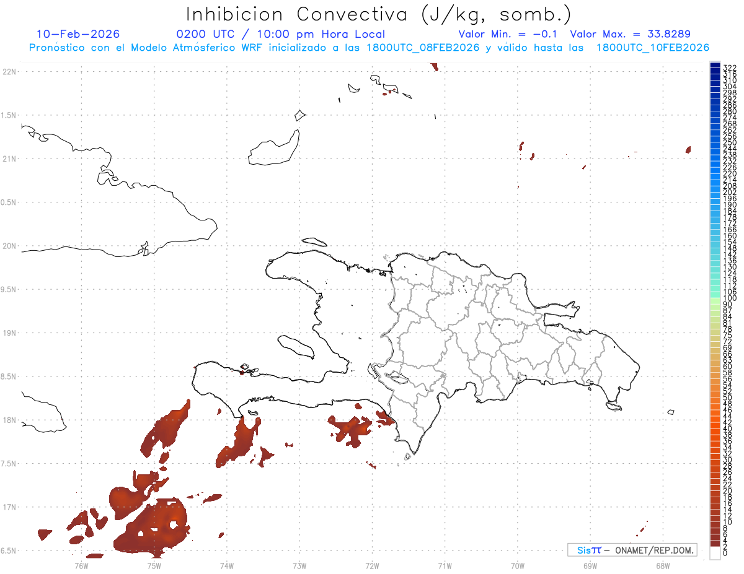The height and width of the screenshot is (574, 744).
Task: Click the '73W' longitude label
Action: coord(299,565)
